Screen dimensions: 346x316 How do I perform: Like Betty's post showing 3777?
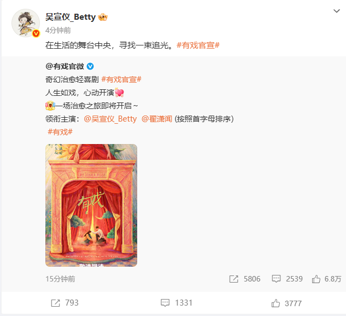(x=275, y=303)
